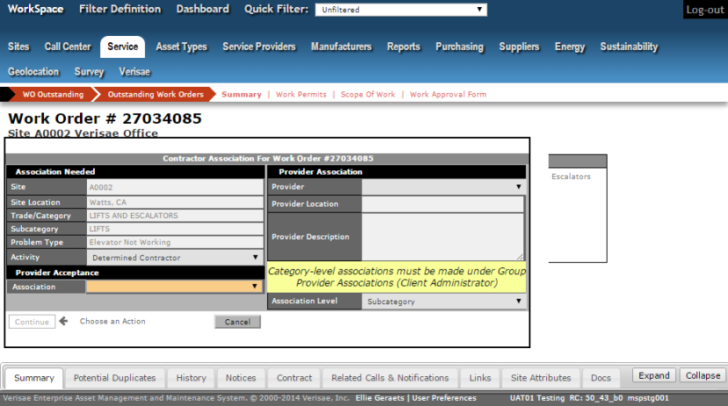Viewport: 728px width, 406px height.
Task: Click the Log-out button
Action: pyautogui.click(x=704, y=10)
